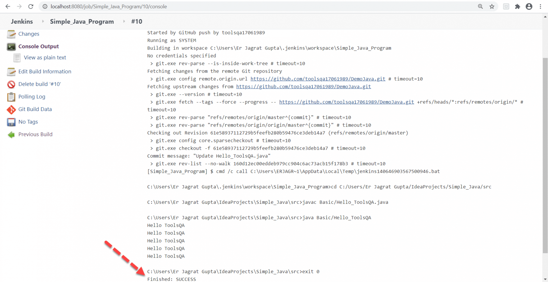Click the 'java Basic/Hello_ToolsQA' command line

point(259,218)
